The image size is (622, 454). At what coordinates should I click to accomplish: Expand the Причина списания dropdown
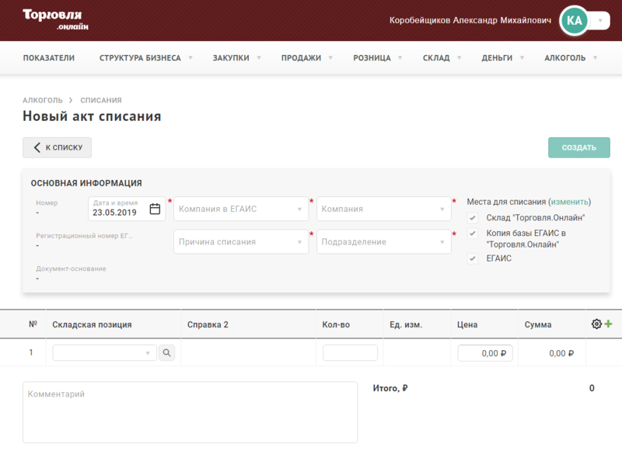[241, 241]
